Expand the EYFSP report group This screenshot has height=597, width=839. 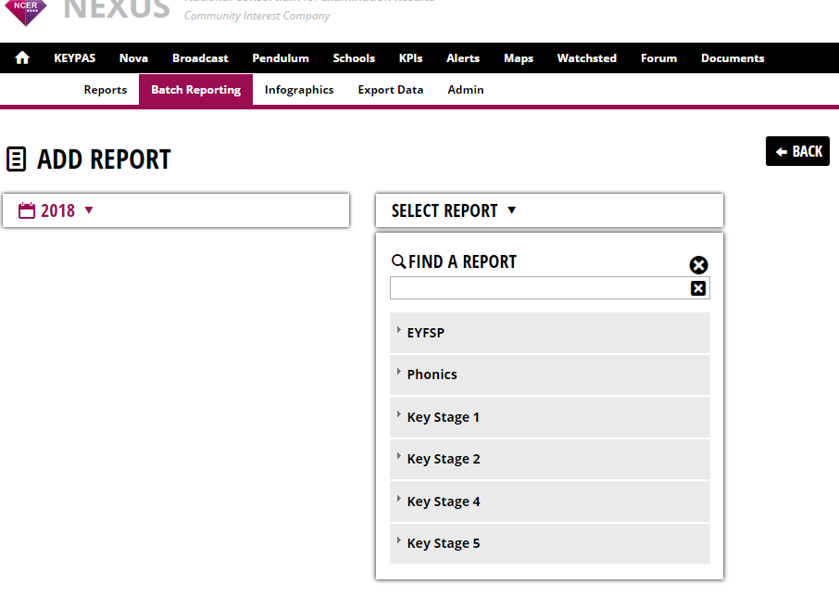(x=549, y=333)
